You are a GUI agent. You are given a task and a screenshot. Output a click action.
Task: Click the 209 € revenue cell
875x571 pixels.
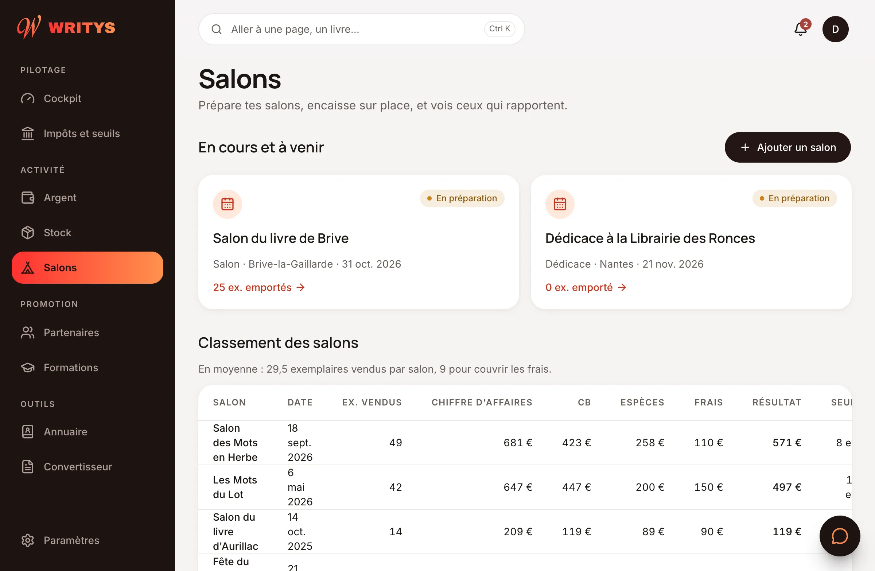(x=518, y=532)
